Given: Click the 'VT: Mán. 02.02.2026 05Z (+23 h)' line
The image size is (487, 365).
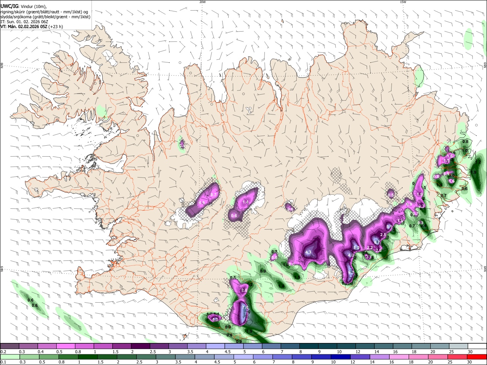Looking at the screenshot, I should (32, 27).
